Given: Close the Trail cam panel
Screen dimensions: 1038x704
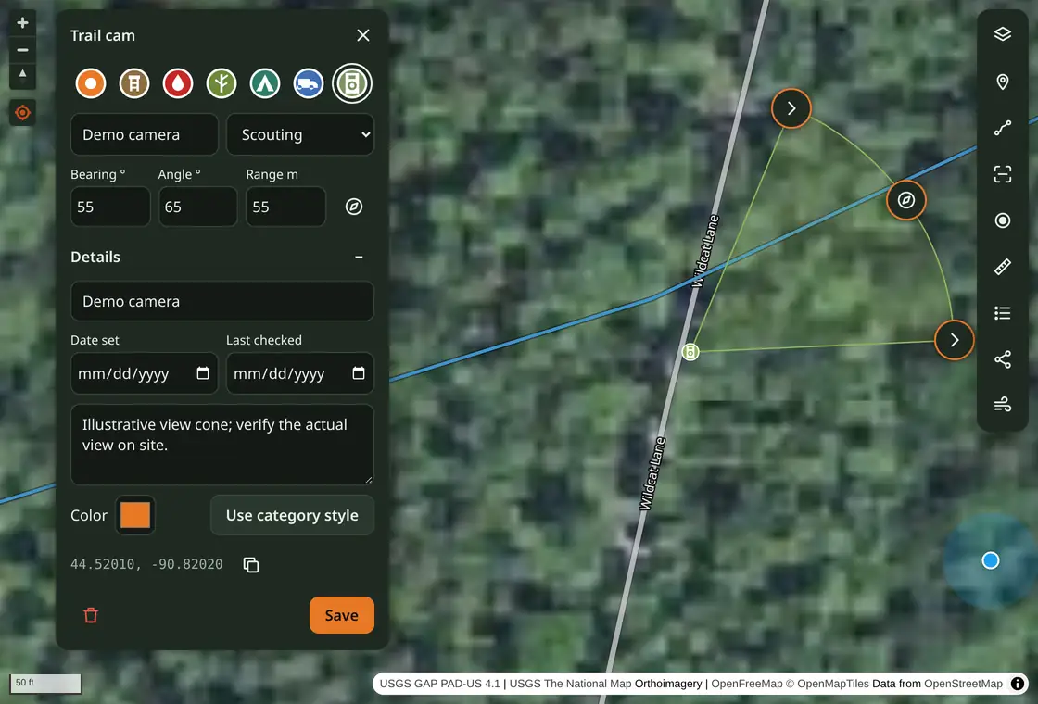Looking at the screenshot, I should (362, 35).
